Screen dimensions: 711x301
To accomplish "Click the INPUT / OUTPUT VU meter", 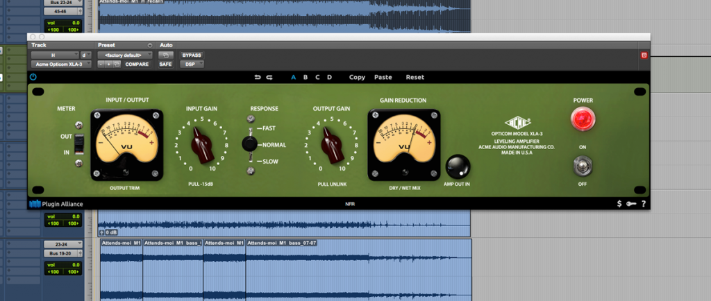I will pos(127,145).
